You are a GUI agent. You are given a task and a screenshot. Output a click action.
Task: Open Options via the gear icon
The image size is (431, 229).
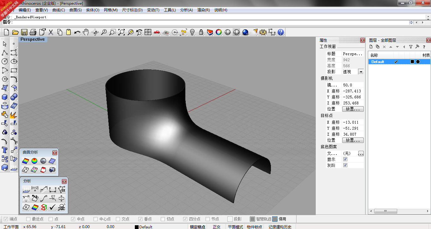(x=263, y=32)
